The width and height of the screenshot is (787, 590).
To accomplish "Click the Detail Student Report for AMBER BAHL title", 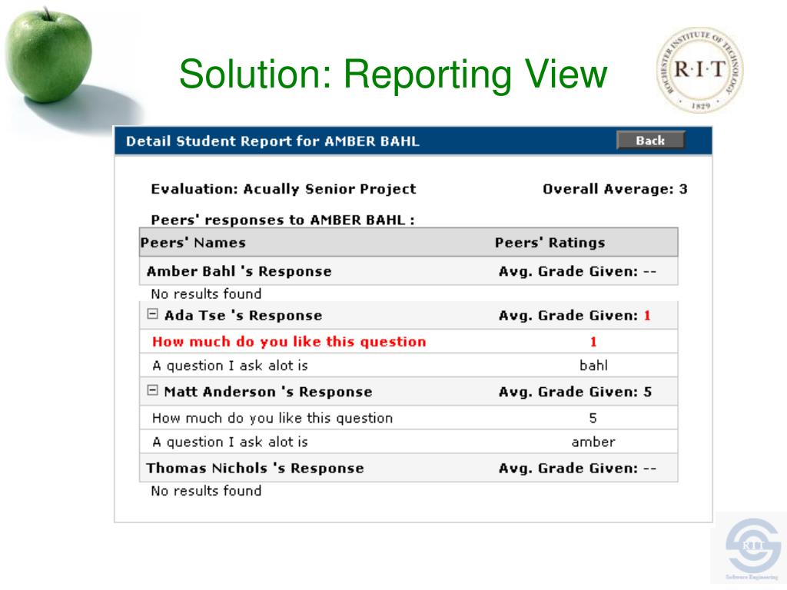I will tap(273, 141).
